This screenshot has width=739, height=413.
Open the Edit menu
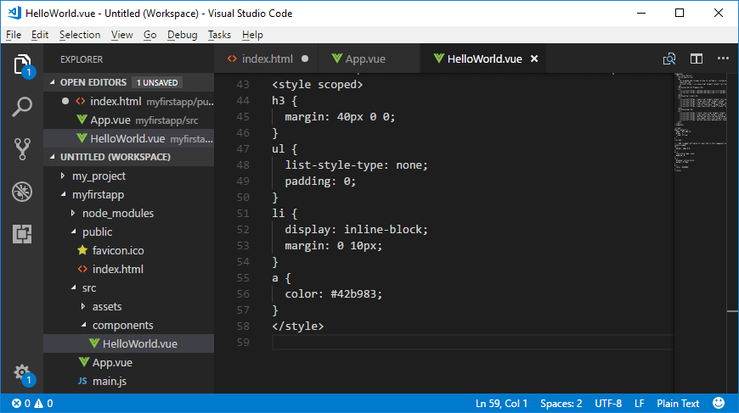(x=40, y=35)
